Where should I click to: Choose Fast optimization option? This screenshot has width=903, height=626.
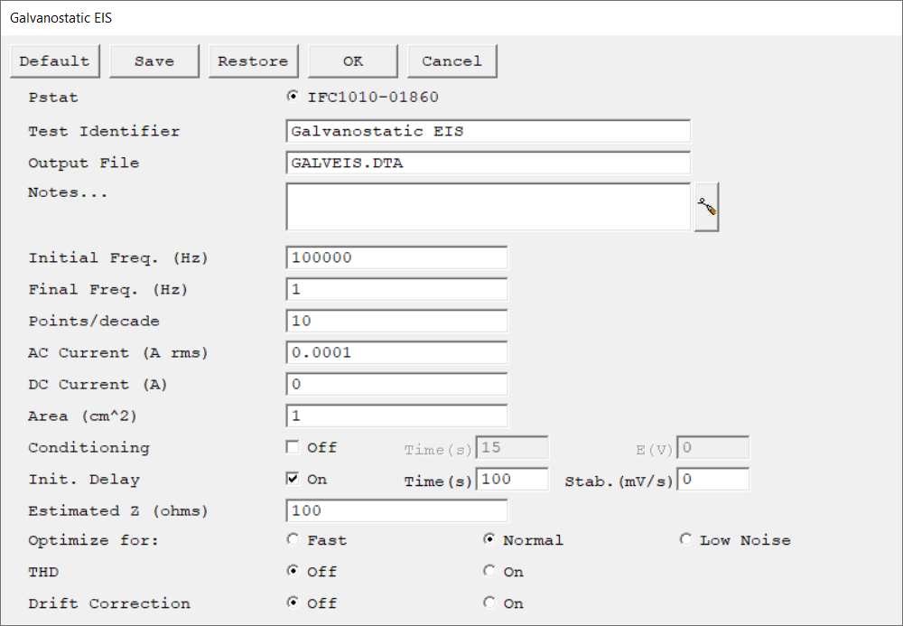293,540
